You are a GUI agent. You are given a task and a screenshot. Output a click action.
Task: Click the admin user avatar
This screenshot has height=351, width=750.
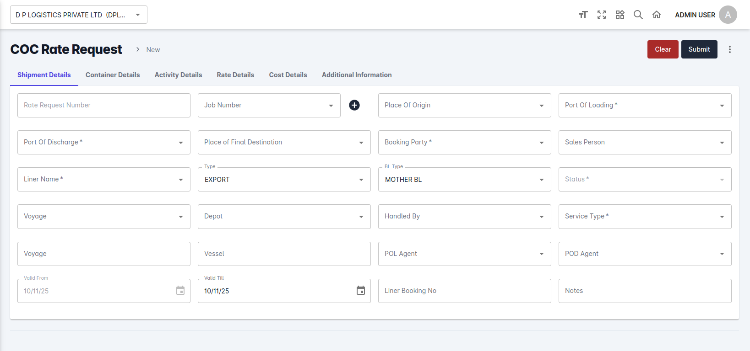(728, 15)
